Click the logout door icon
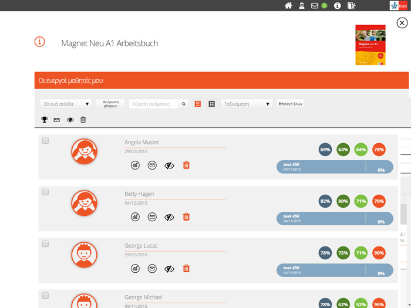 click(x=351, y=5)
